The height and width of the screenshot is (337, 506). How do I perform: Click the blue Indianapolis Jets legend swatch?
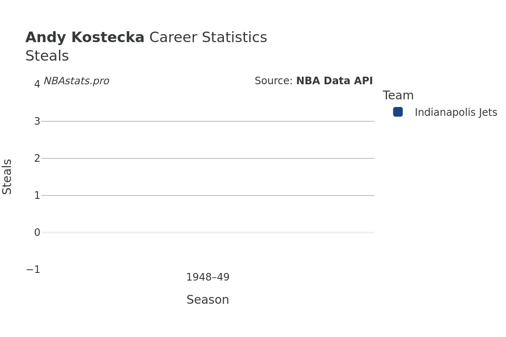pyautogui.click(x=398, y=112)
